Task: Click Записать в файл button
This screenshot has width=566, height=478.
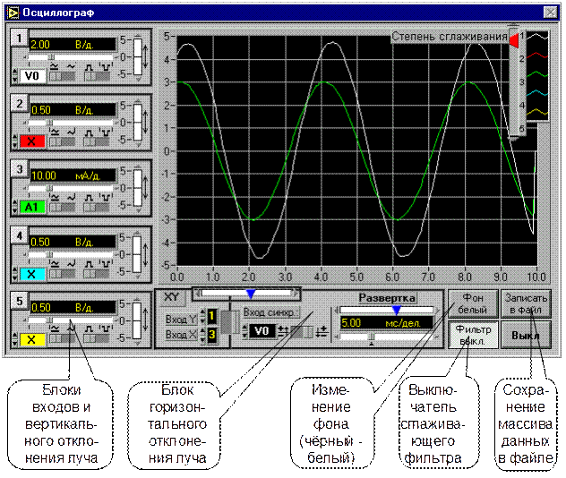Action: (526, 302)
